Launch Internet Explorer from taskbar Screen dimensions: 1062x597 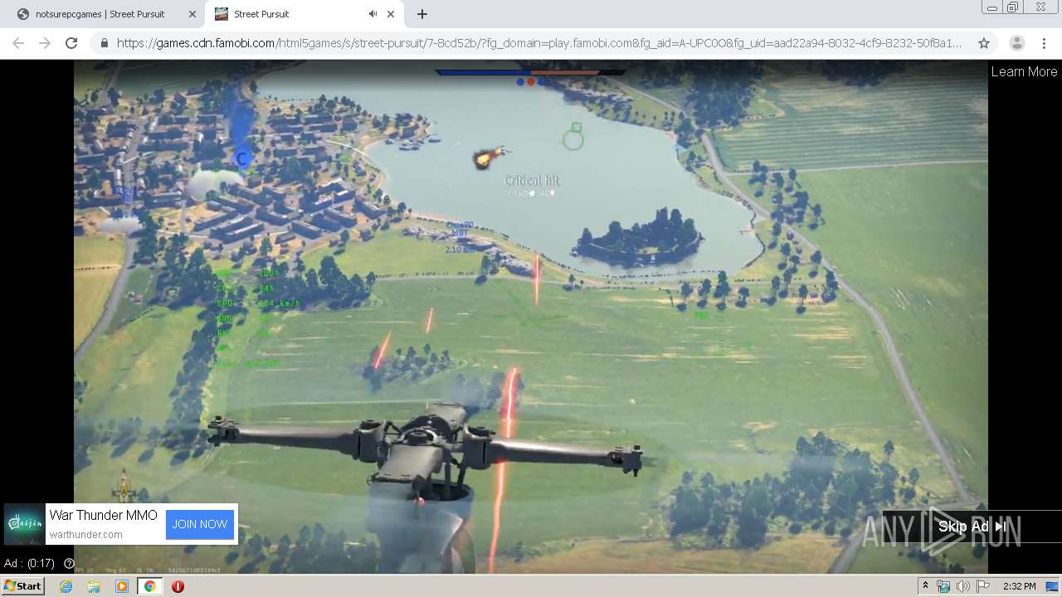tap(66, 586)
